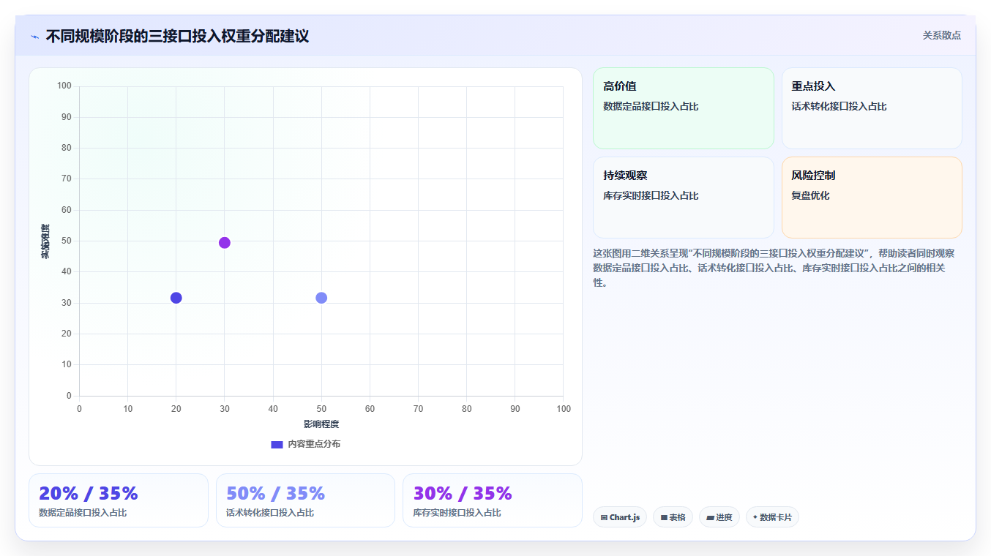Click the page title 不同规模阶段的三接口投入权重分配建议

177,36
